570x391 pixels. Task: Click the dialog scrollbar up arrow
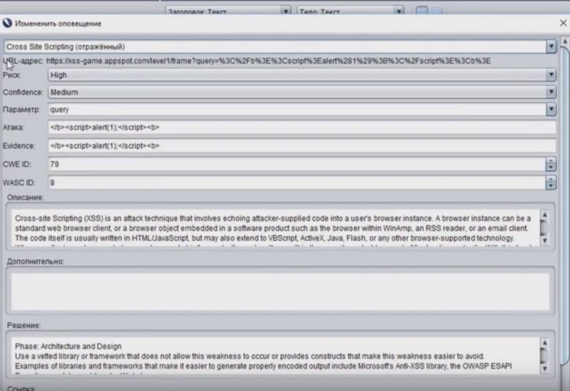pos(565,41)
